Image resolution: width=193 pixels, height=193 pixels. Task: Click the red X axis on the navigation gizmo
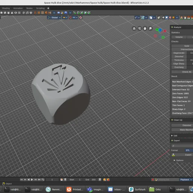[x=165, y=31]
